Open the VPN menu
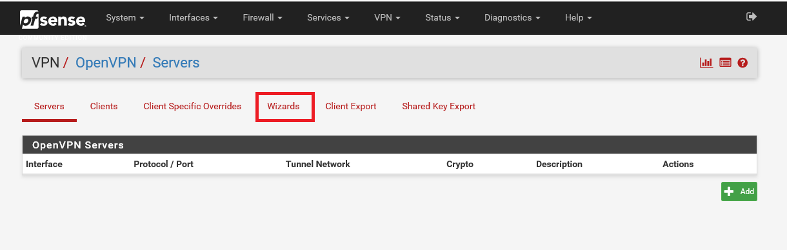 pyautogui.click(x=387, y=17)
